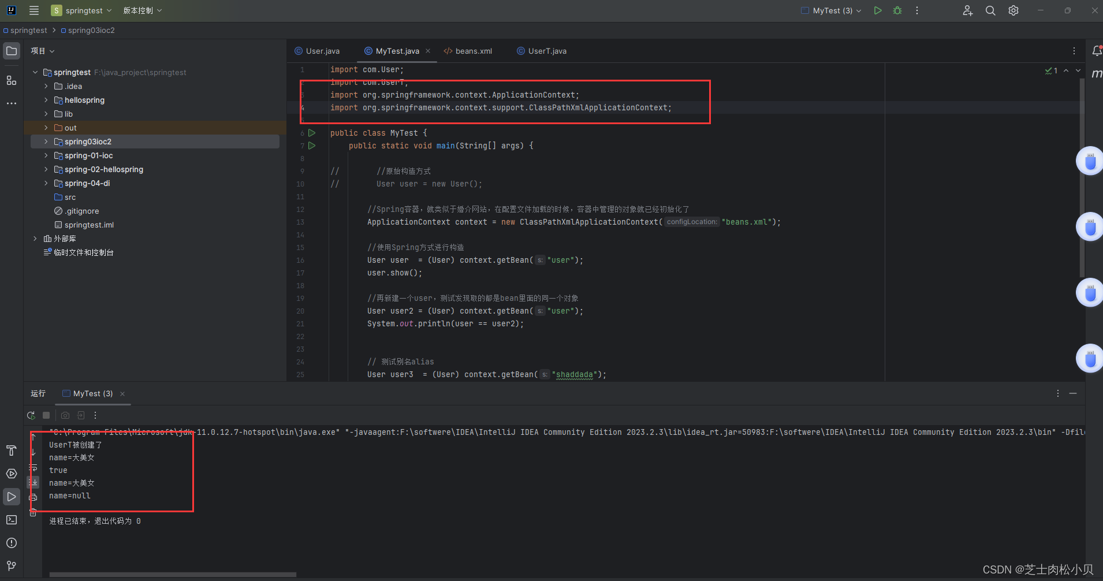Open the Git tool window branch icon
This screenshot has width=1103, height=581.
[11, 566]
